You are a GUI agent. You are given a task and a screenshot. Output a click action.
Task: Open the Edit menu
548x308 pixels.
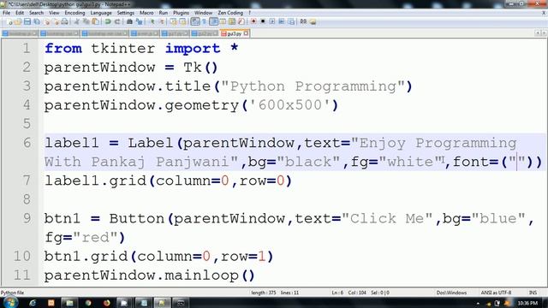click(20, 13)
